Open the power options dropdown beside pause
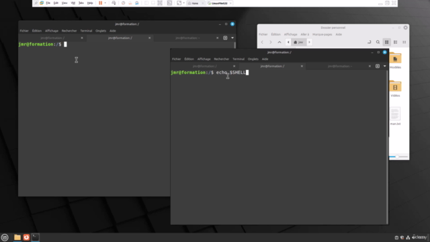Viewport: 430px width, 242px height. coord(105,3)
